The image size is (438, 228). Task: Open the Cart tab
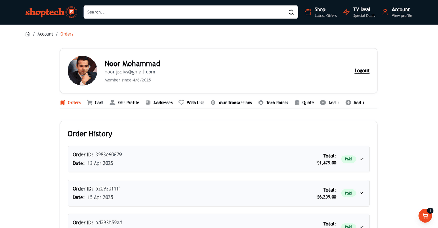[95, 103]
